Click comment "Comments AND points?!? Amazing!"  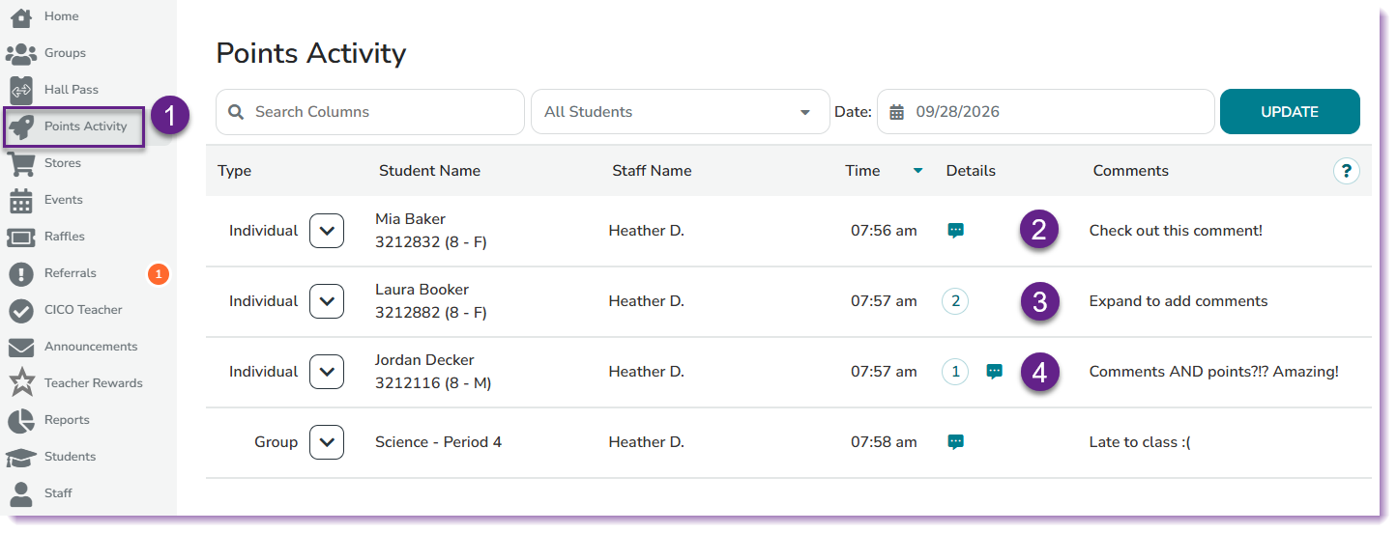(1214, 372)
